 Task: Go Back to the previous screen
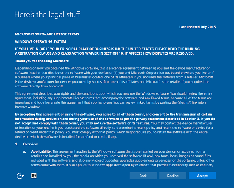tap(143, 176)
